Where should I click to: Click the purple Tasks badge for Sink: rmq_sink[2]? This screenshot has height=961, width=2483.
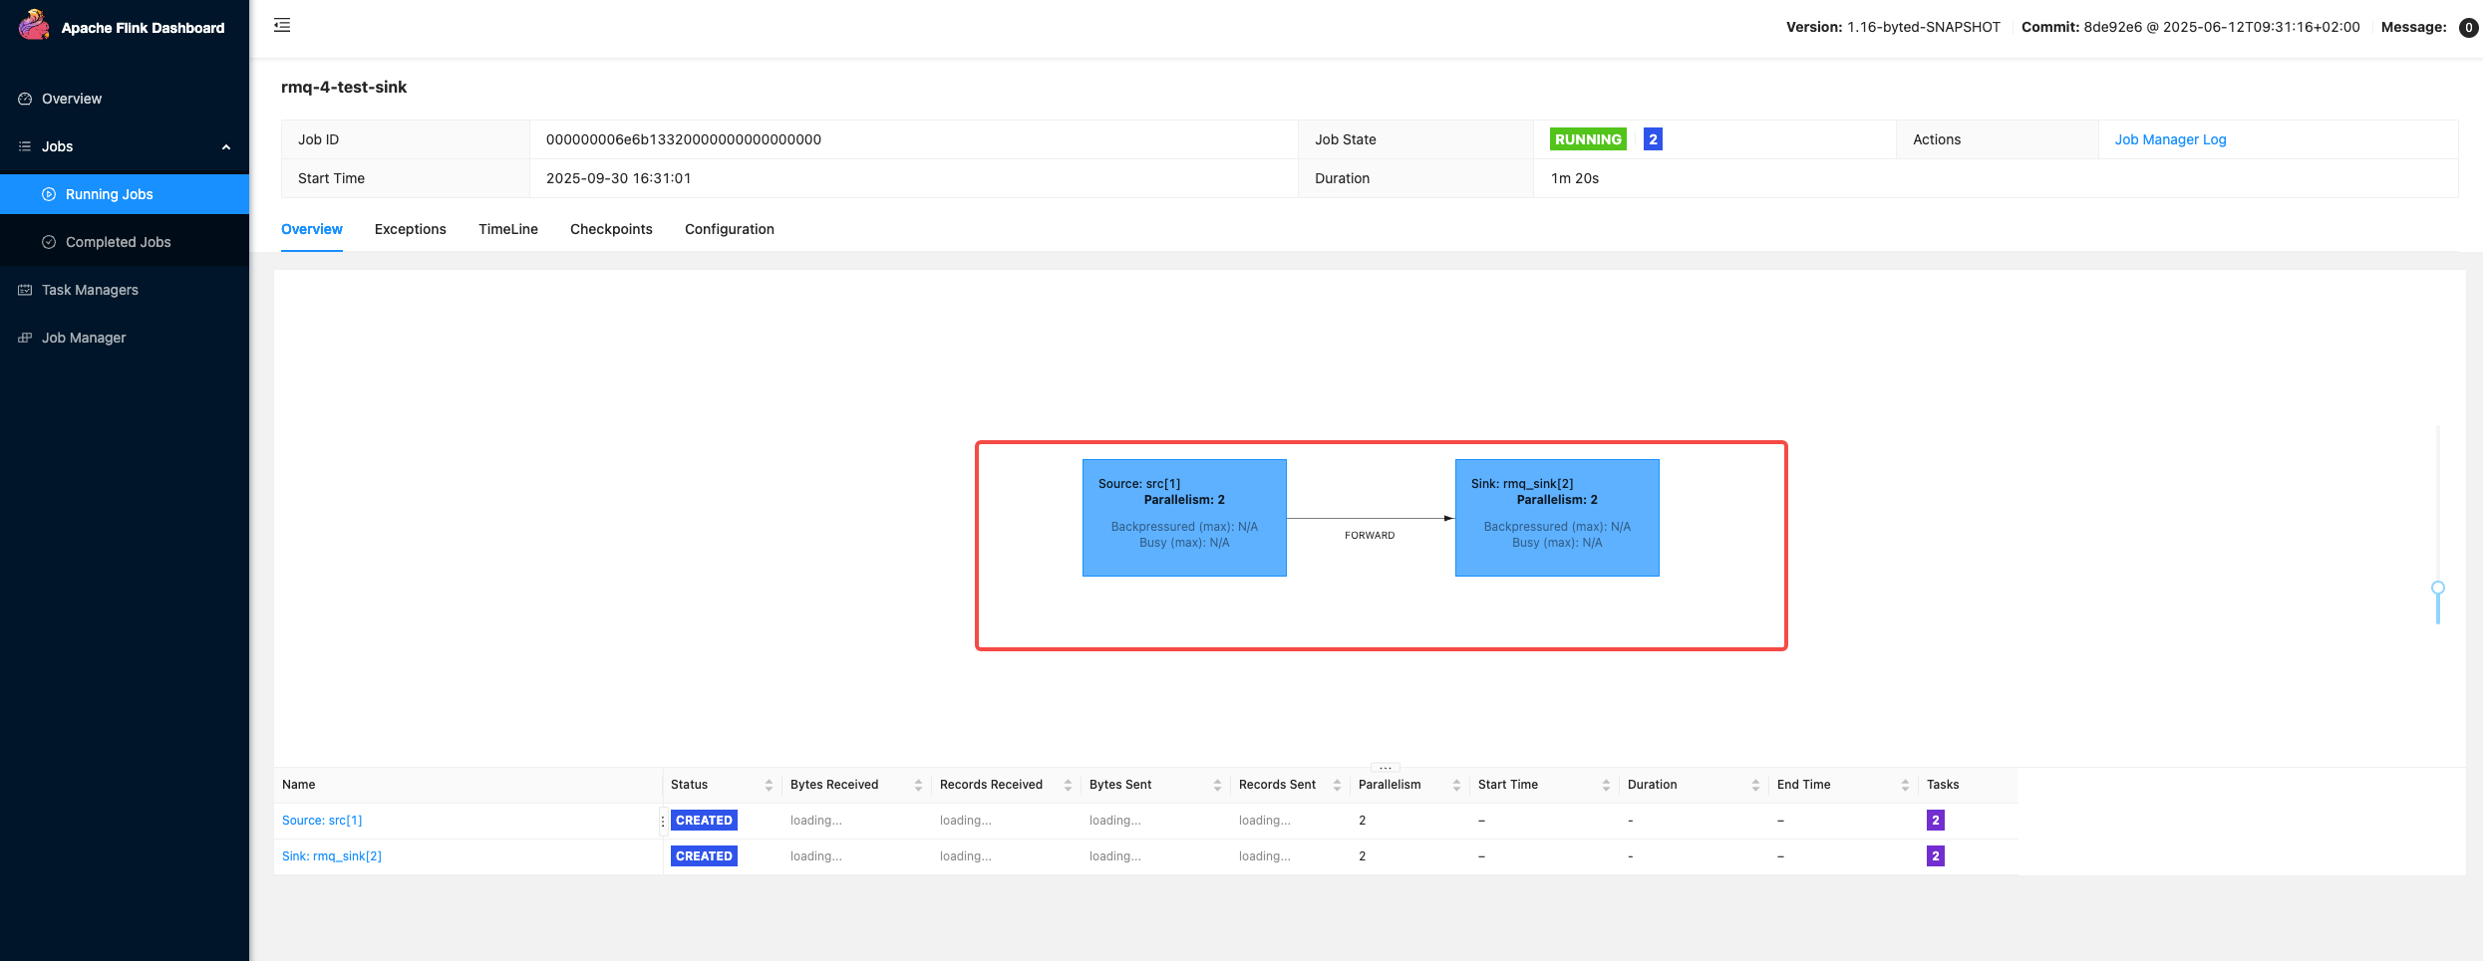pyautogui.click(x=1936, y=856)
